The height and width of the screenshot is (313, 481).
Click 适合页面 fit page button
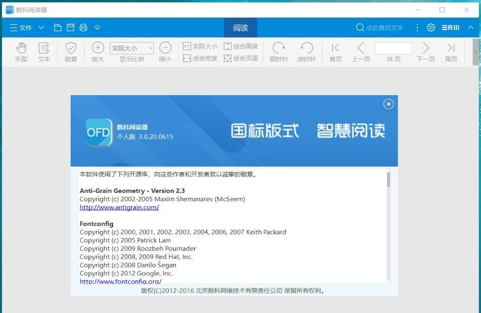pyautogui.click(x=241, y=58)
